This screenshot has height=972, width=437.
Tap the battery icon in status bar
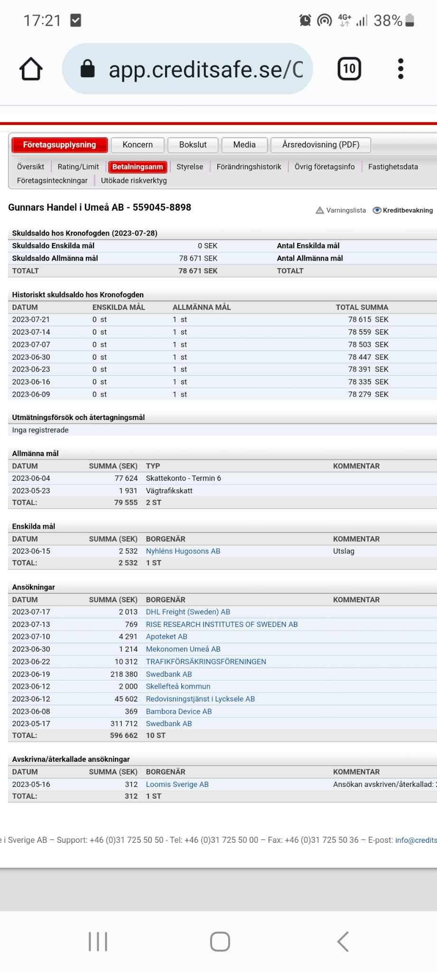point(410,20)
